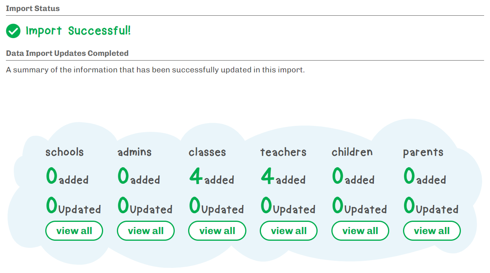Click the "Import Successful!" message text
The width and height of the screenshot is (490, 273).
pos(78,31)
